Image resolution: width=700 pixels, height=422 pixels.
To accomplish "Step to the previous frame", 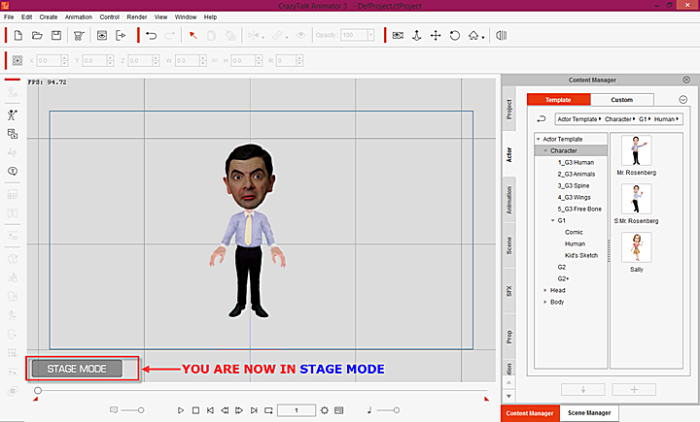I will pyautogui.click(x=225, y=410).
